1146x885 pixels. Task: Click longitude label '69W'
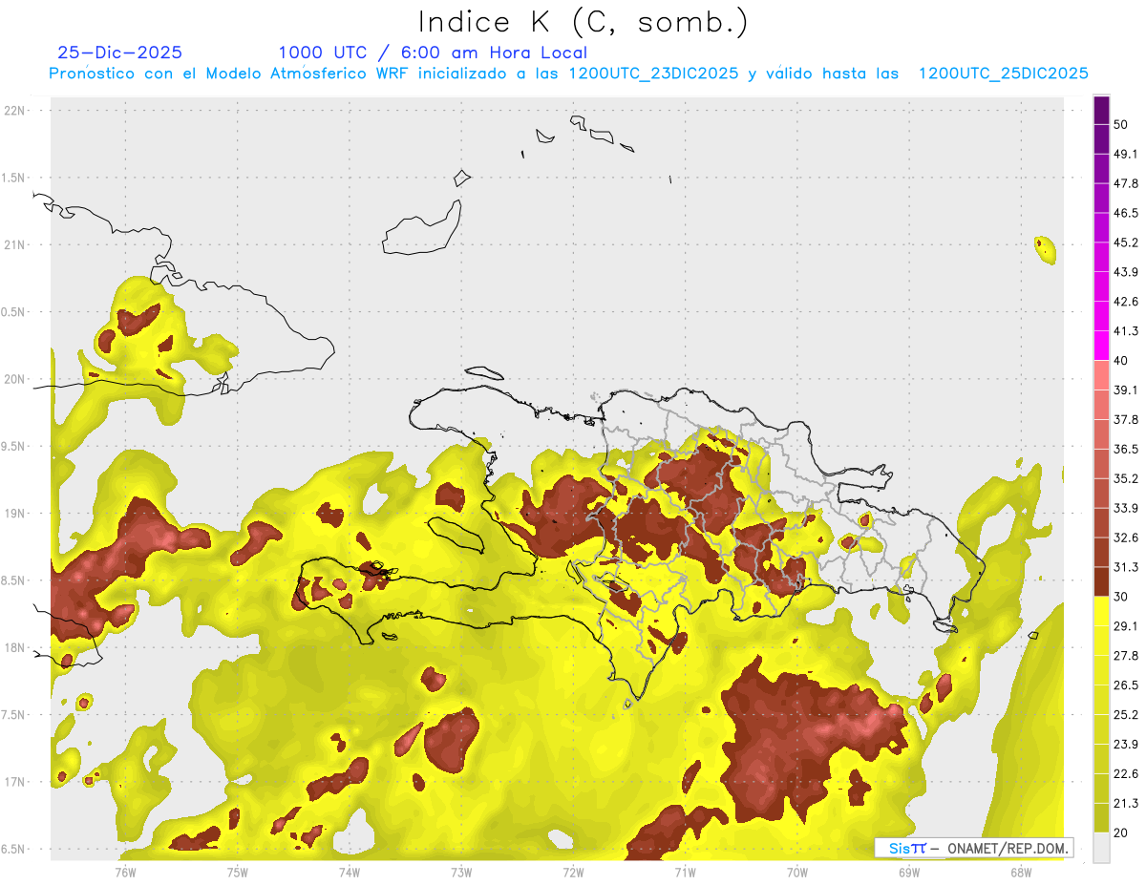point(909,872)
